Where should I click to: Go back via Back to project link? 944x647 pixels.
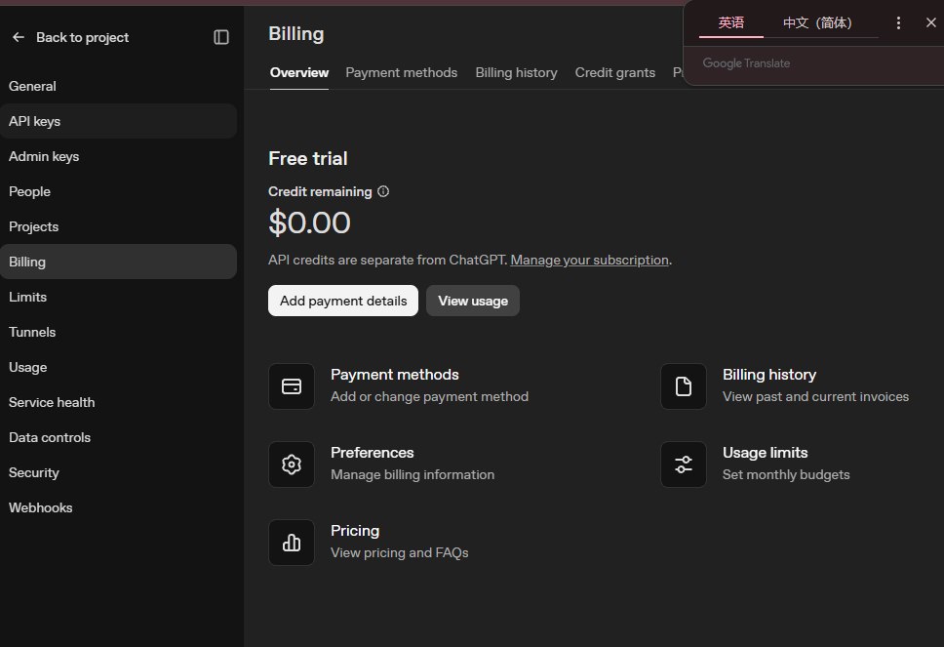pos(83,37)
